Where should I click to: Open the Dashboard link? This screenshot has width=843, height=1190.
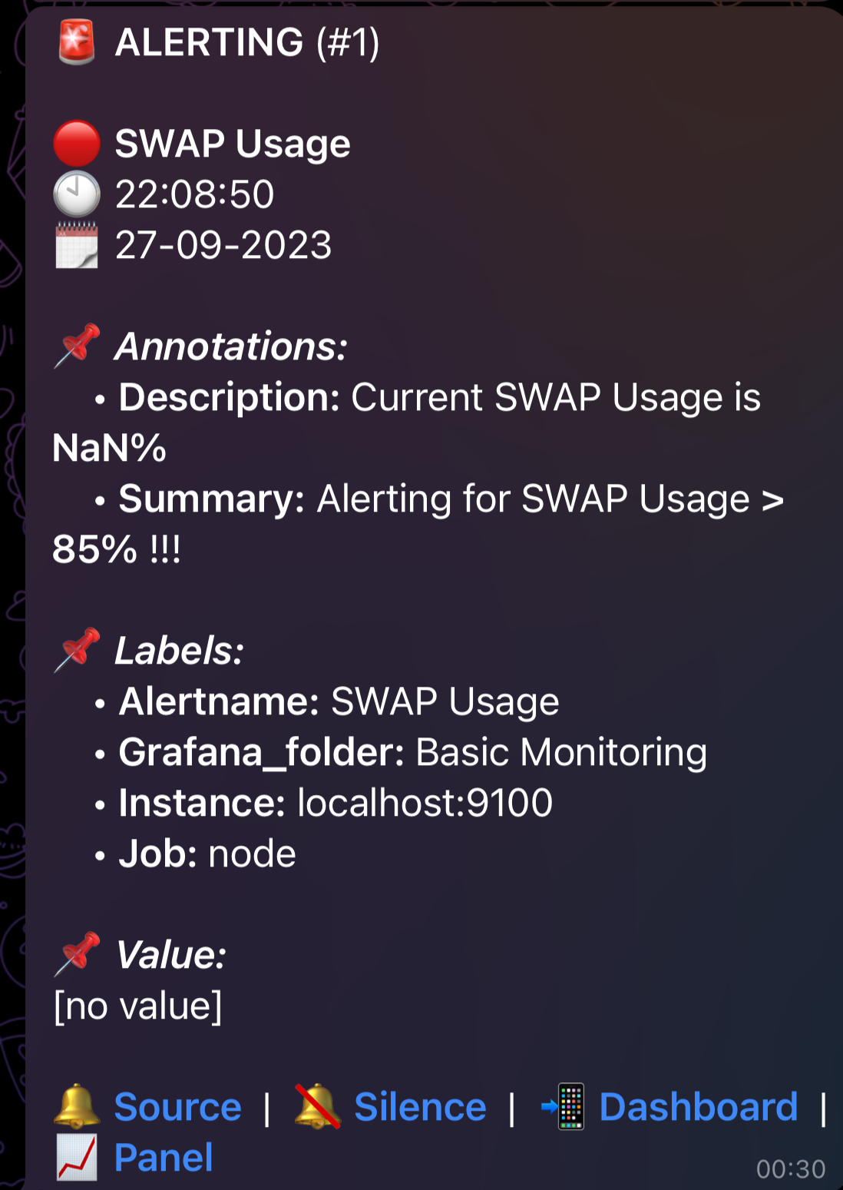pyautogui.click(x=699, y=1106)
